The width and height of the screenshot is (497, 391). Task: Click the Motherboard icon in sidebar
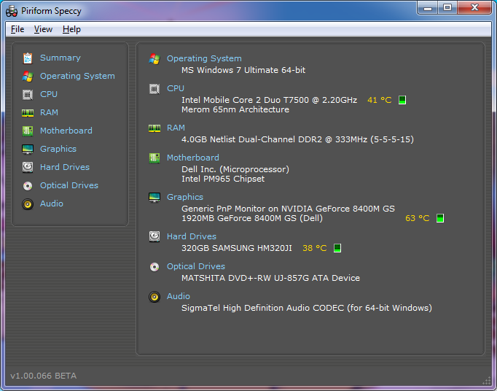point(28,131)
